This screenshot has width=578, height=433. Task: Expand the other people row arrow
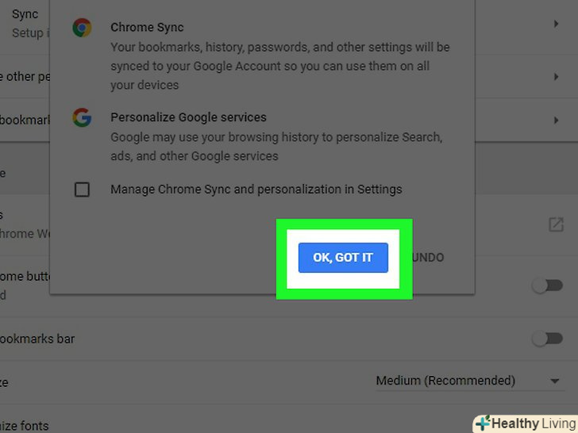click(556, 77)
